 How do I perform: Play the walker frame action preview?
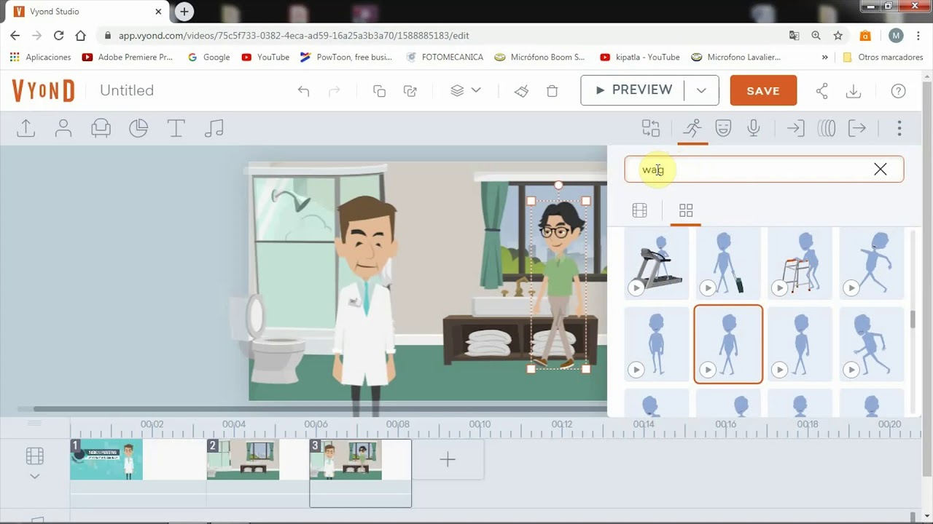click(779, 288)
